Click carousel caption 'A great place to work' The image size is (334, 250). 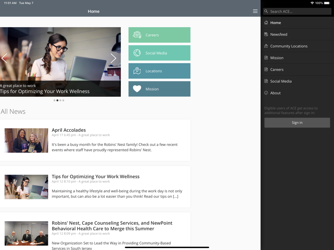(18, 86)
